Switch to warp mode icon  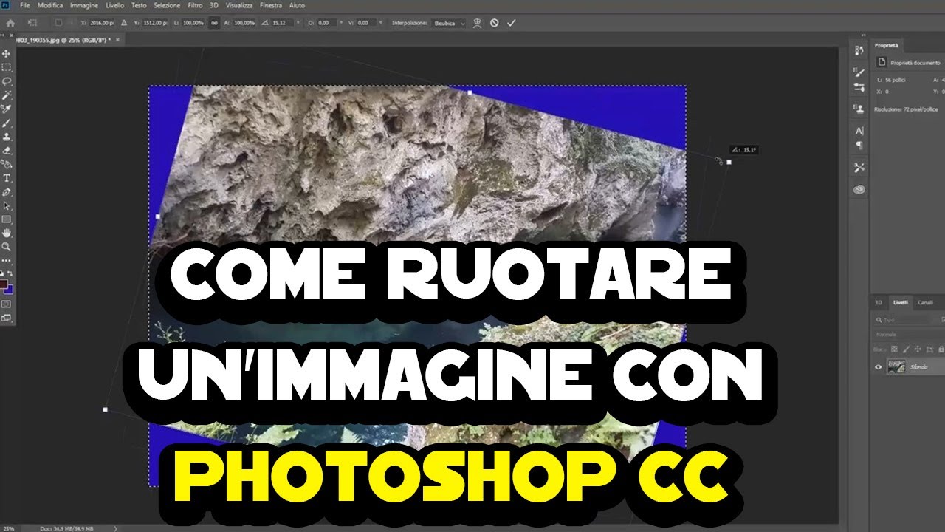(478, 23)
